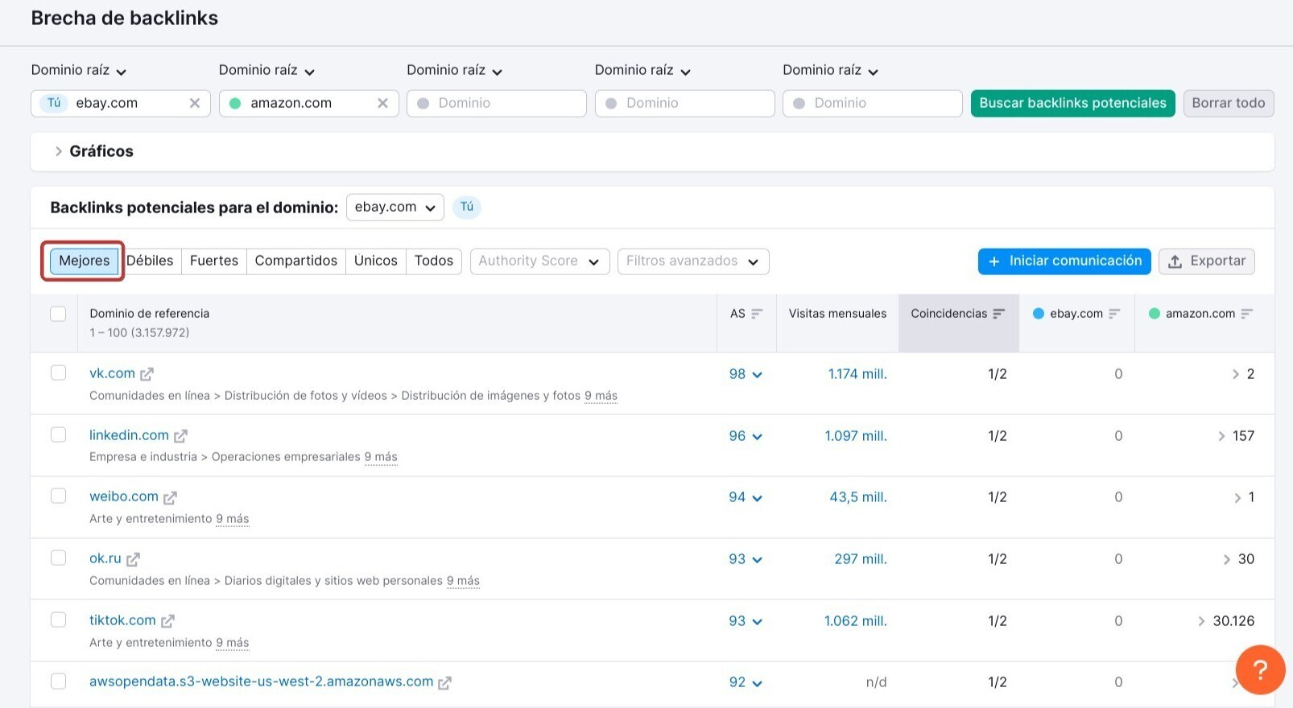The height and width of the screenshot is (708, 1293).
Task: Expand AS 92 details for awsopendata row
Action: (746, 682)
